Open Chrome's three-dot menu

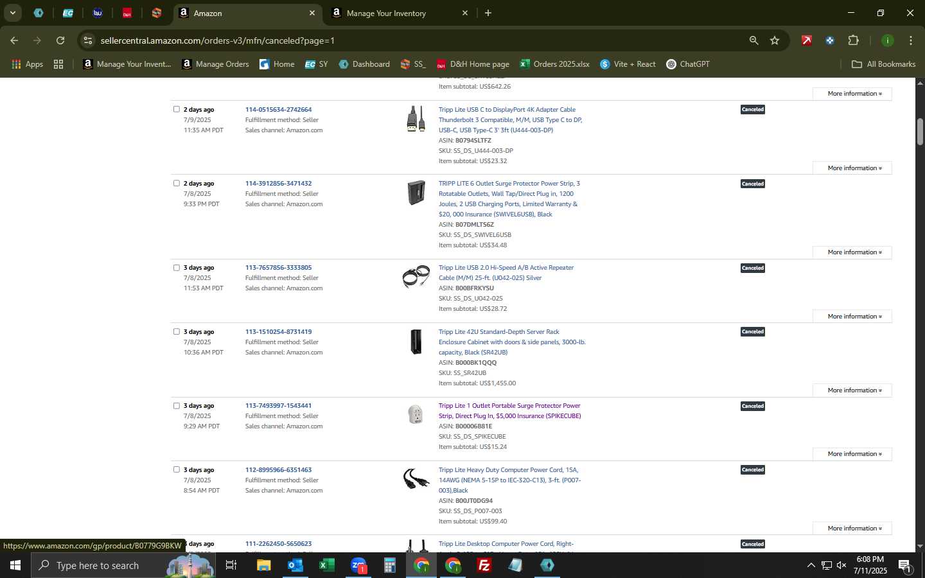911,40
